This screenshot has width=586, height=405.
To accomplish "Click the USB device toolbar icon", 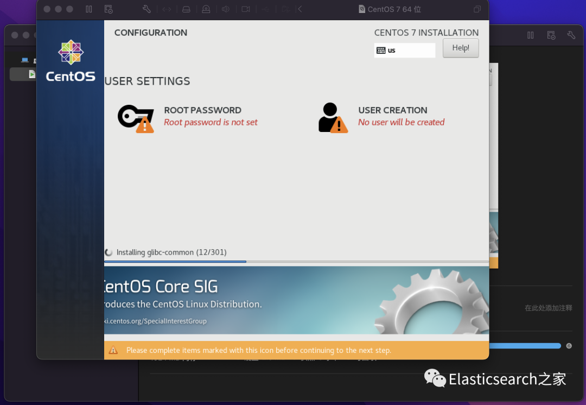I will [266, 9].
